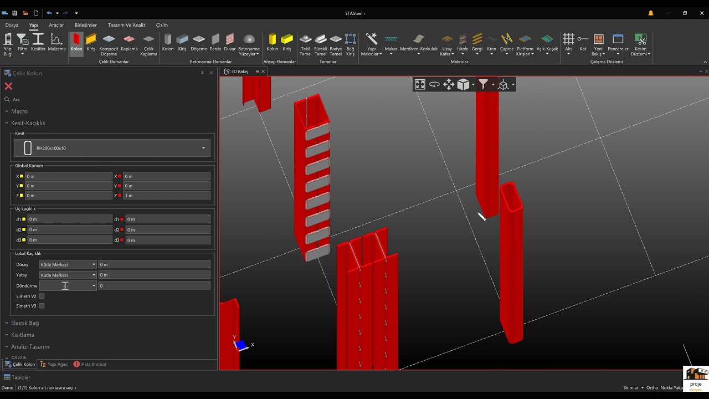Click Nokta Yaka snap option

click(671, 388)
